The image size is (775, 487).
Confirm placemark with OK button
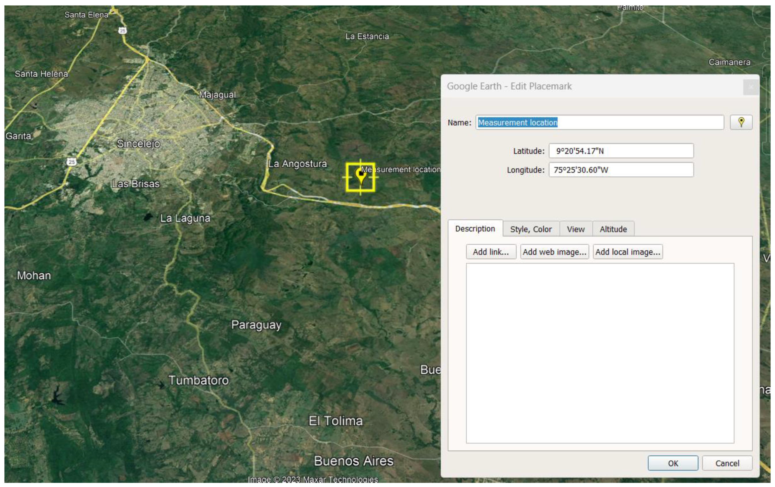[673, 463]
